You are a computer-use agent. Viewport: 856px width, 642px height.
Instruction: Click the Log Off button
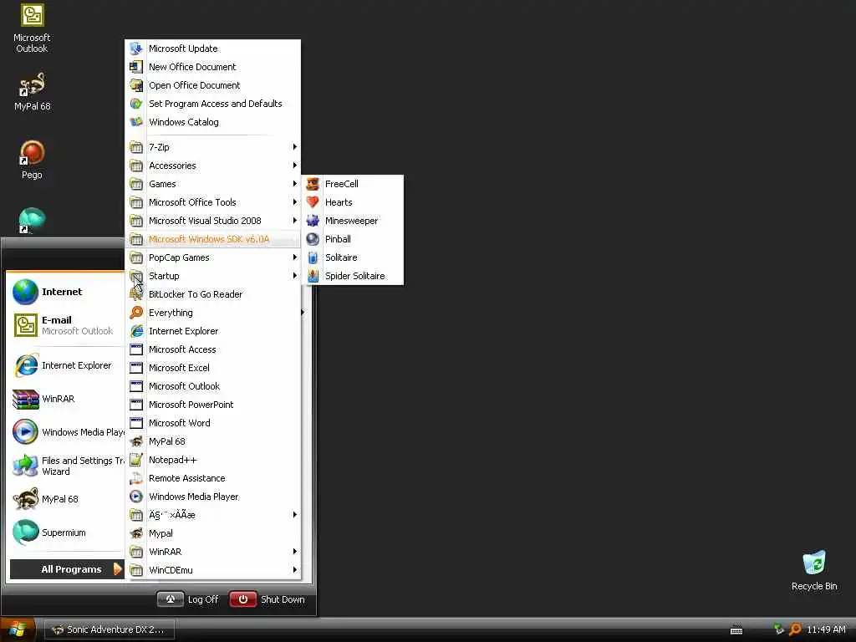coord(189,599)
